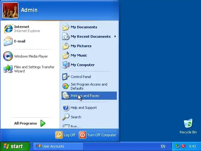The width and height of the screenshot is (201, 151).
Task: Click the Internet Explorer subtitle text
Action: (27, 31)
